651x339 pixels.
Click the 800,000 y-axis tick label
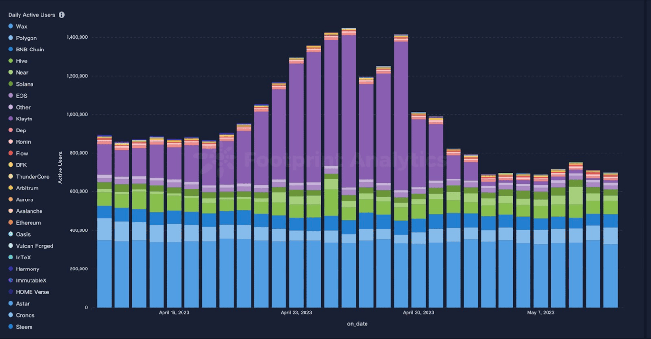click(78, 153)
